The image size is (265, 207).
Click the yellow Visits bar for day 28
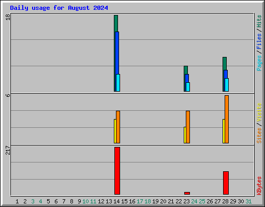point(224,131)
